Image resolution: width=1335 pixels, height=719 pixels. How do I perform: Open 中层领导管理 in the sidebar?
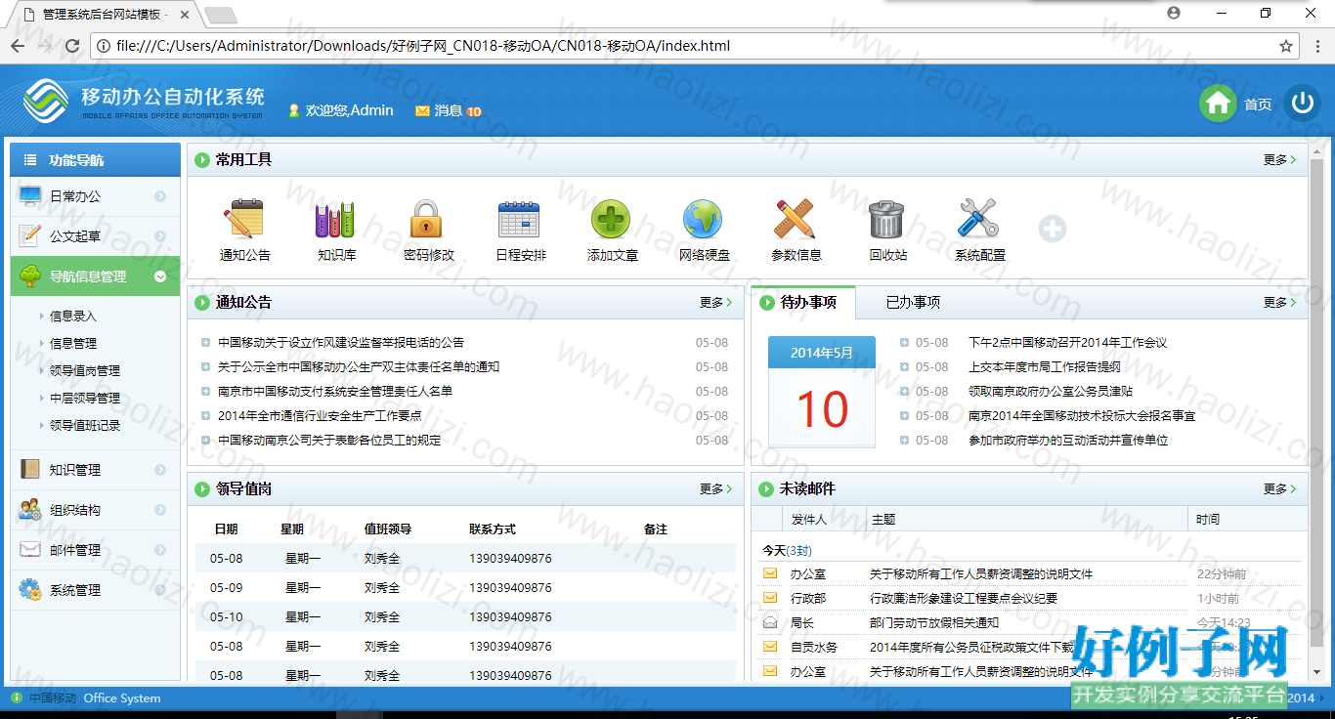[85, 399]
